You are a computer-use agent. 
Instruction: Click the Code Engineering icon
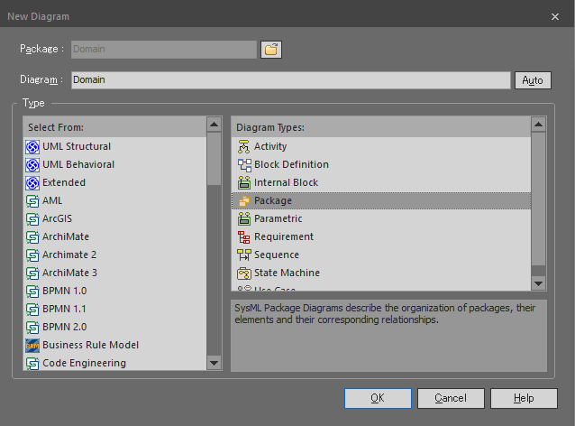point(32,363)
